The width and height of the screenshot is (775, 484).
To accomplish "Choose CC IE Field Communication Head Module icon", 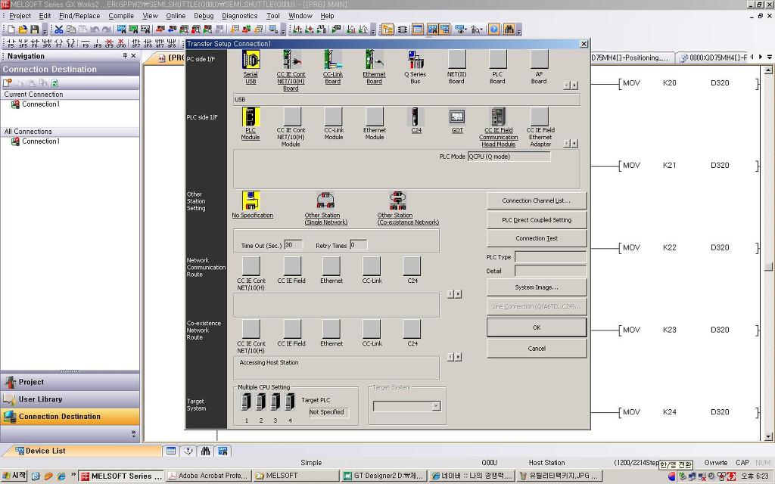I will click(498, 117).
